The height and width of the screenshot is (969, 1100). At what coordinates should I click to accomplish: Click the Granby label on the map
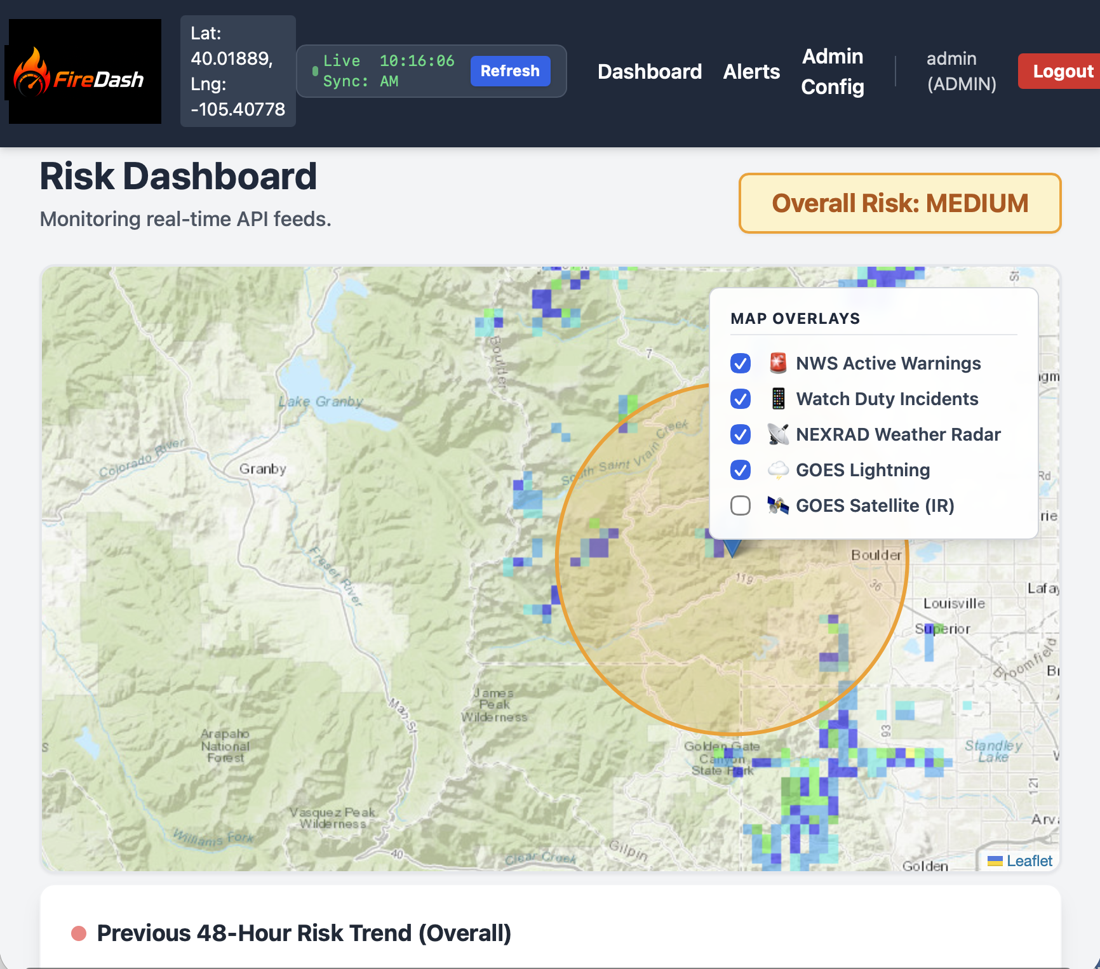click(x=263, y=469)
